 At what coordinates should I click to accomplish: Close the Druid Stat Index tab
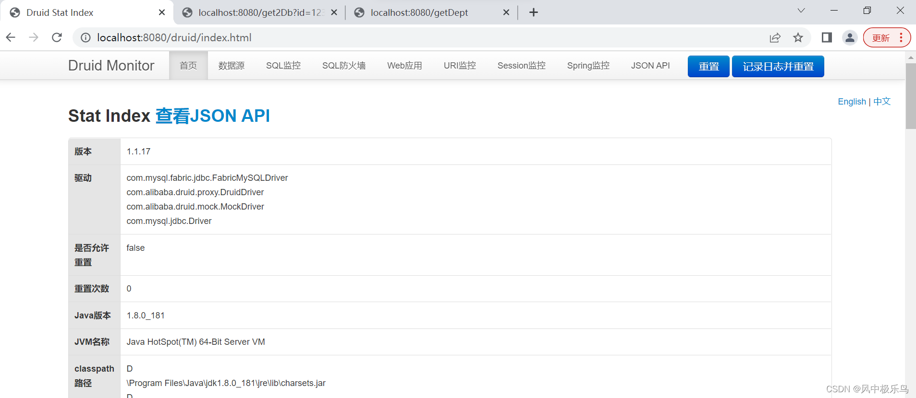162,12
